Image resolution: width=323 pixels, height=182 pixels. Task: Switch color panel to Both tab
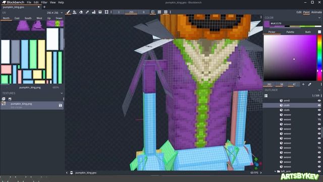tap(308, 32)
